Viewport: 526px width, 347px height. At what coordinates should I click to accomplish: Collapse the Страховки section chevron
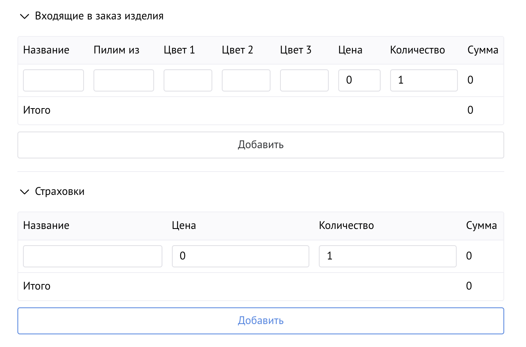25,192
